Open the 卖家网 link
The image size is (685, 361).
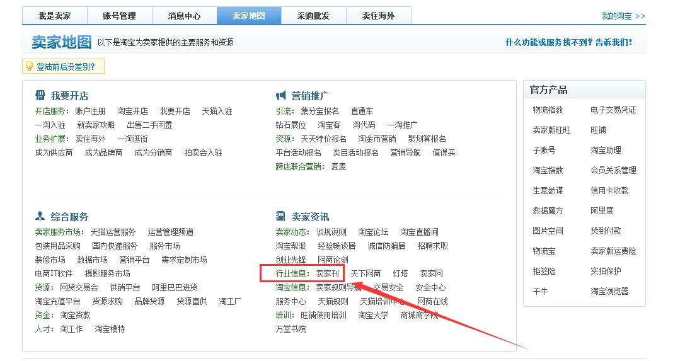[431, 273]
